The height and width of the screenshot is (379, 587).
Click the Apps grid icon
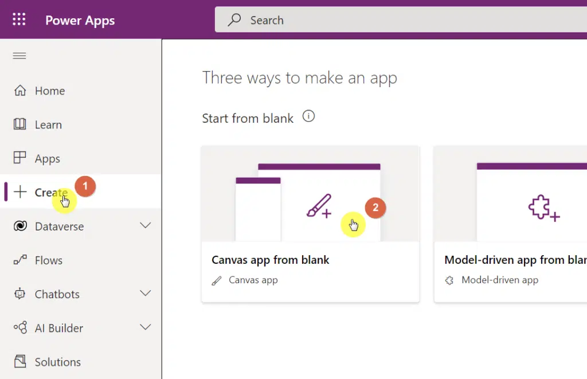click(20, 158)
